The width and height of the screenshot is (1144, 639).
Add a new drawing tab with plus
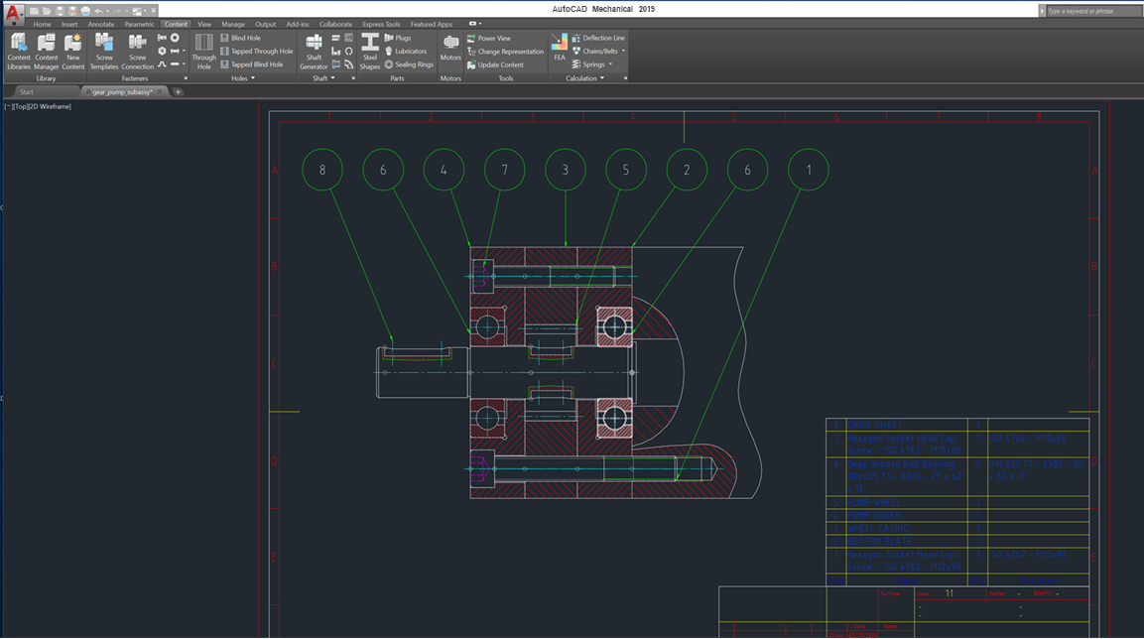[179, 91]
